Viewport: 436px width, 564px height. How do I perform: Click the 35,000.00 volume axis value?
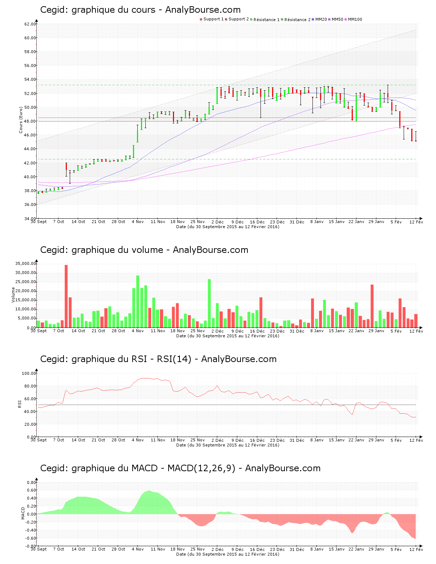pos(25,264)
